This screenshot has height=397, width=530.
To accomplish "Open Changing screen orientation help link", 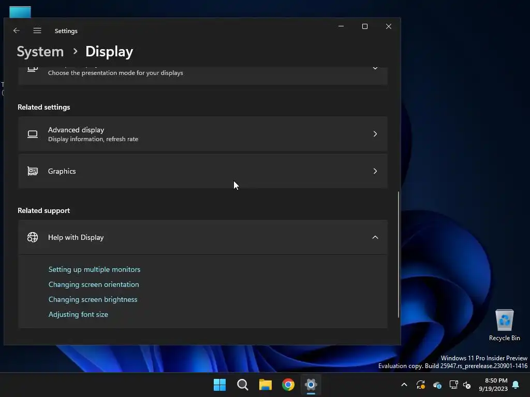I will (94, 284).
